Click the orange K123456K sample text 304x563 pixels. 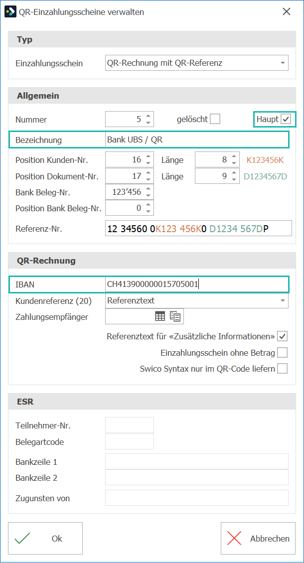[265, 160]
